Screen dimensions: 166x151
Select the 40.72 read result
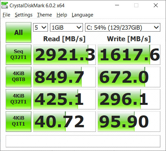tap(64, 121)
